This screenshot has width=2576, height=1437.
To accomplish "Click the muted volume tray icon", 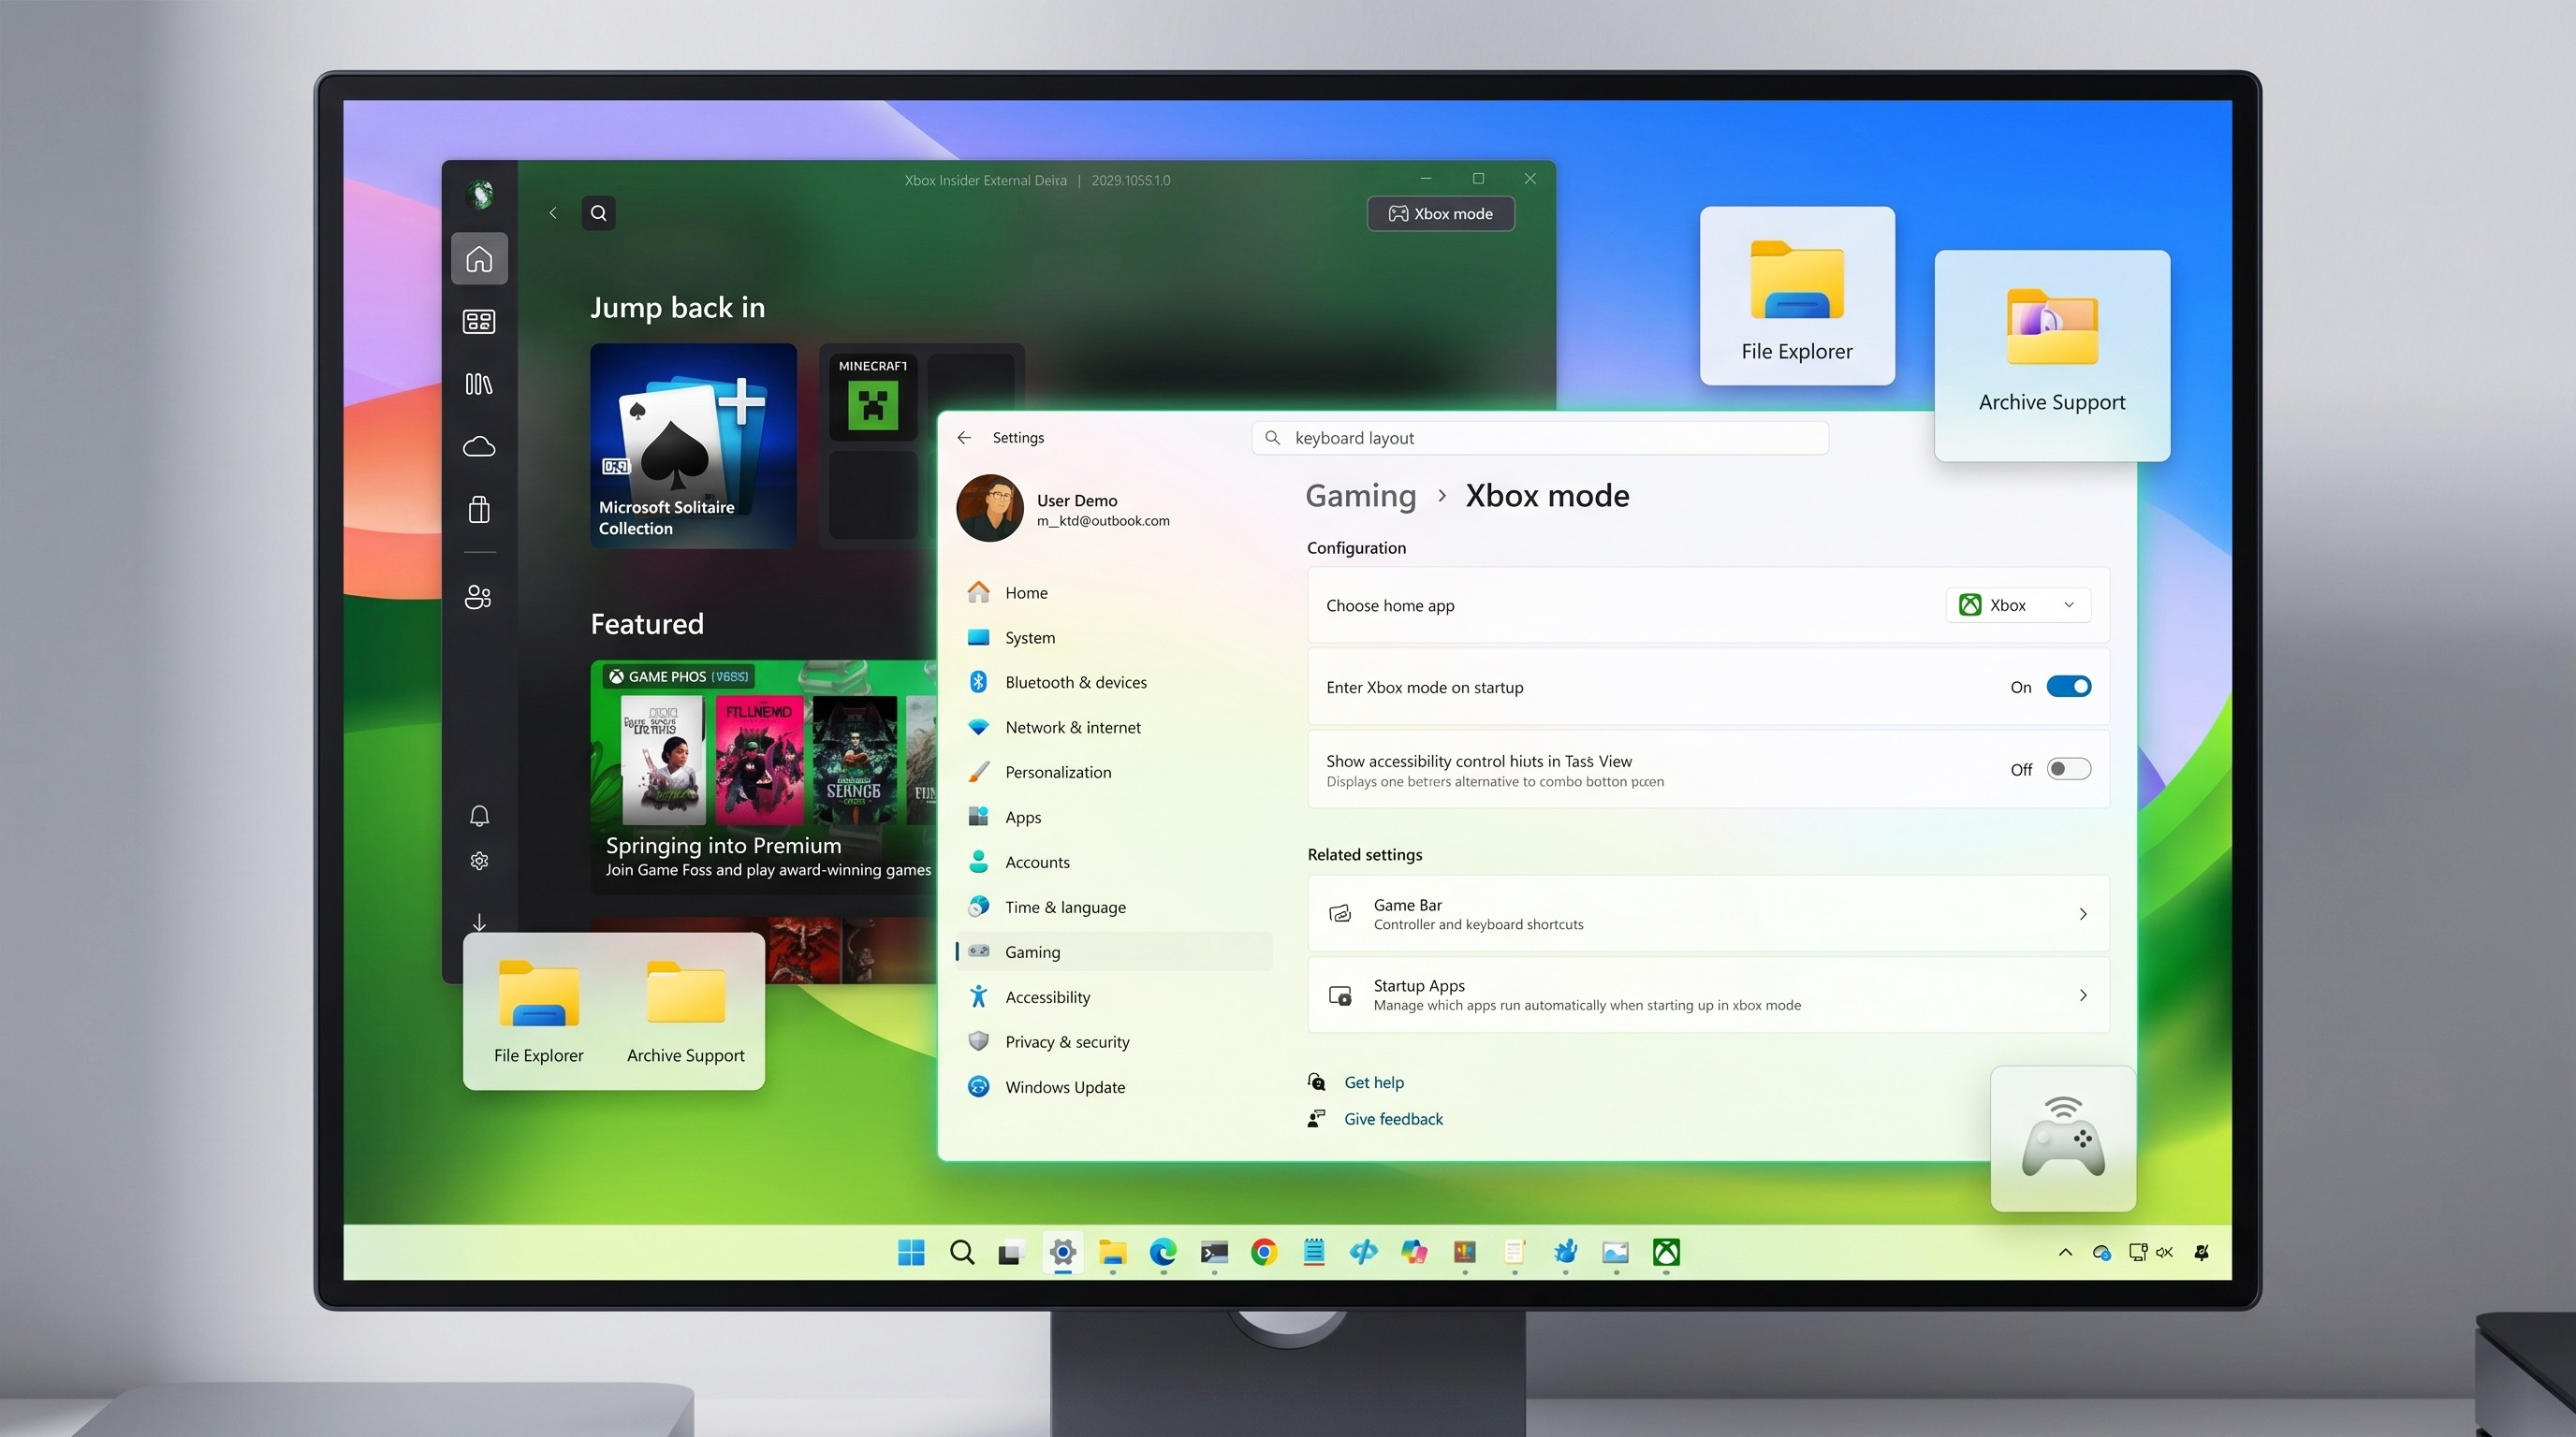I will coord(2165,1252).
